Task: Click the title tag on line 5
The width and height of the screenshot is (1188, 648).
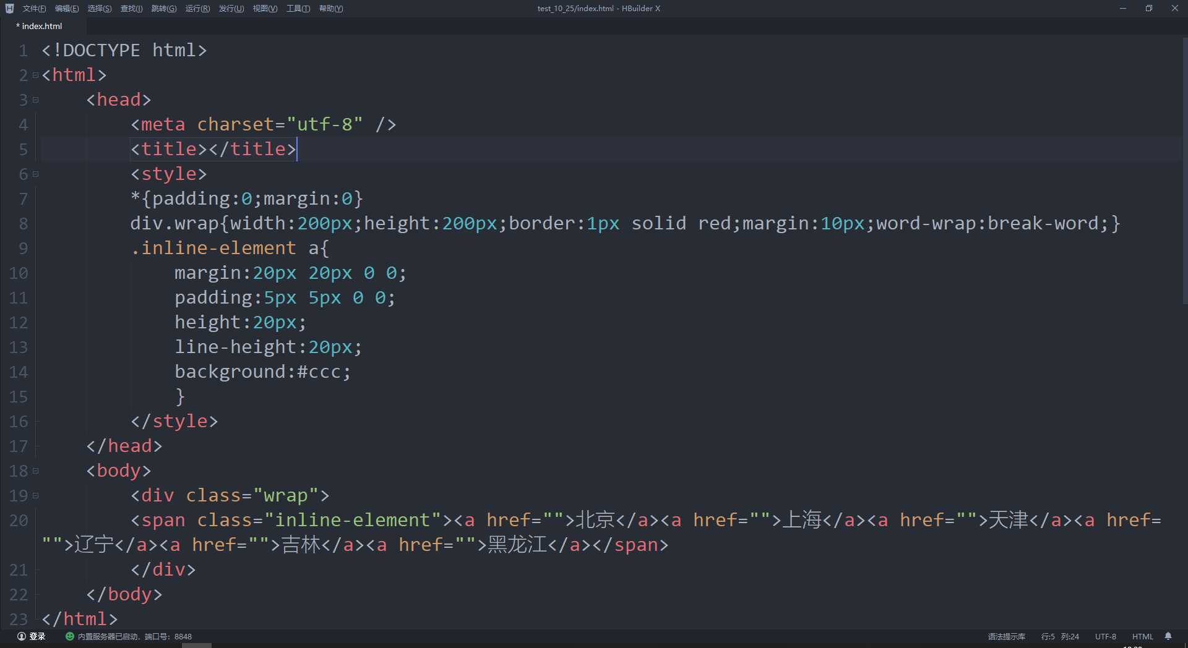Action: click(213, 149)
